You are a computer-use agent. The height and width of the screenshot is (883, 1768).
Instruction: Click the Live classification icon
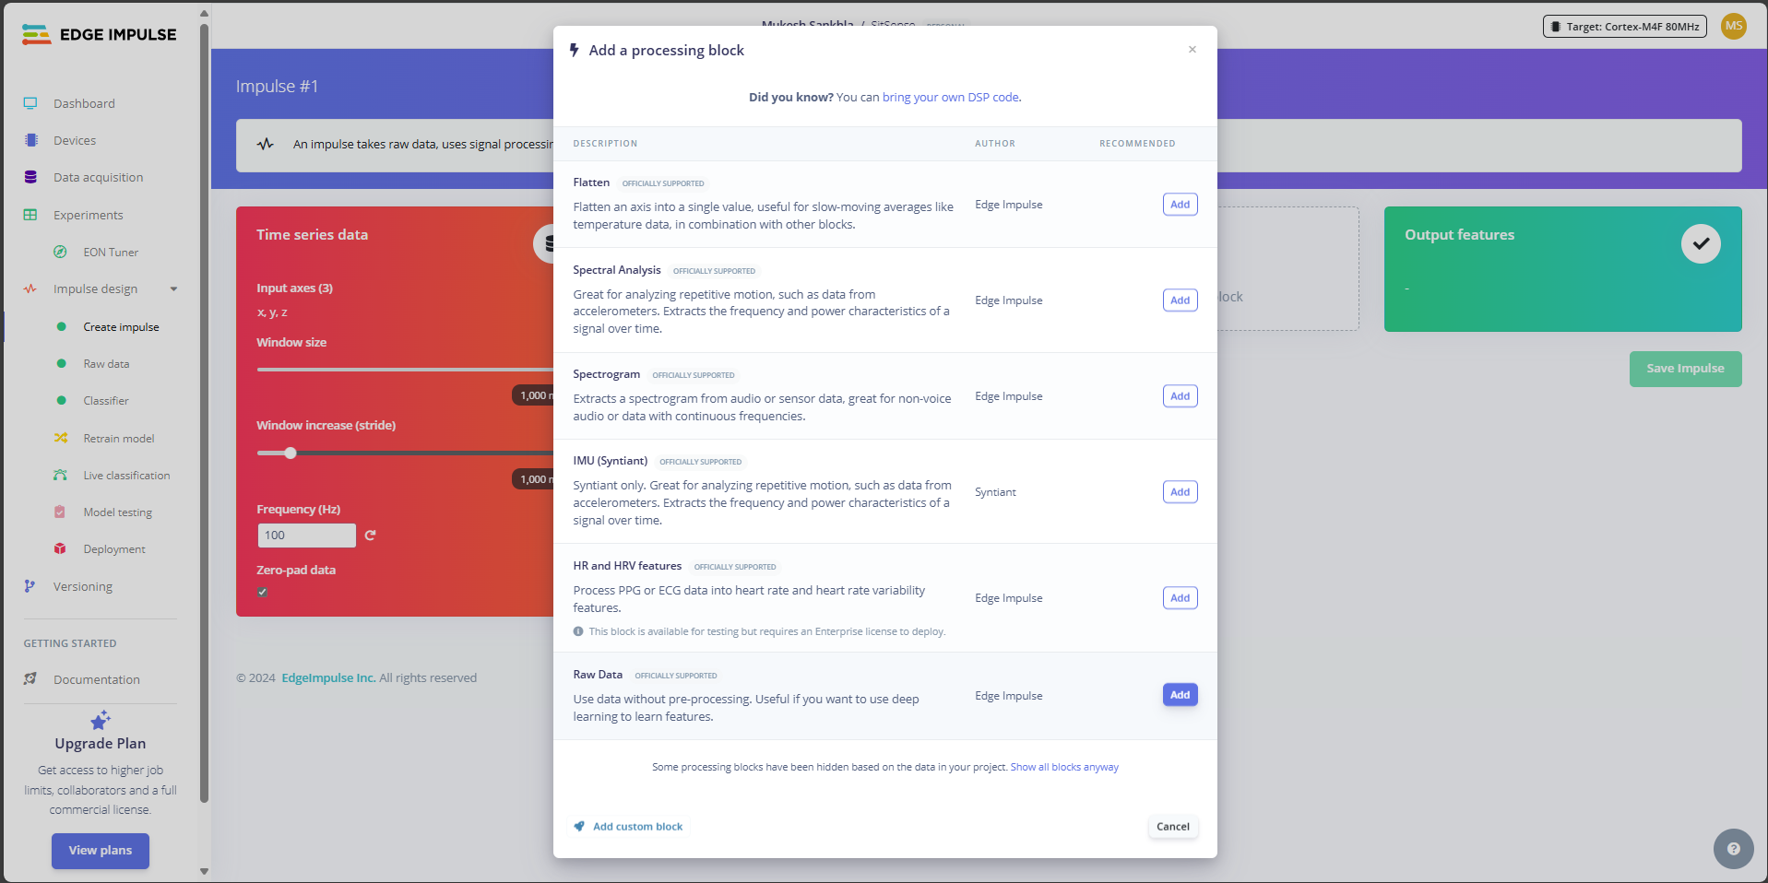coord(60,475)
